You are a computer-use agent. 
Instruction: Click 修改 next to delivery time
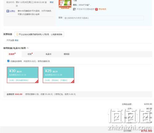click(51, 2)
